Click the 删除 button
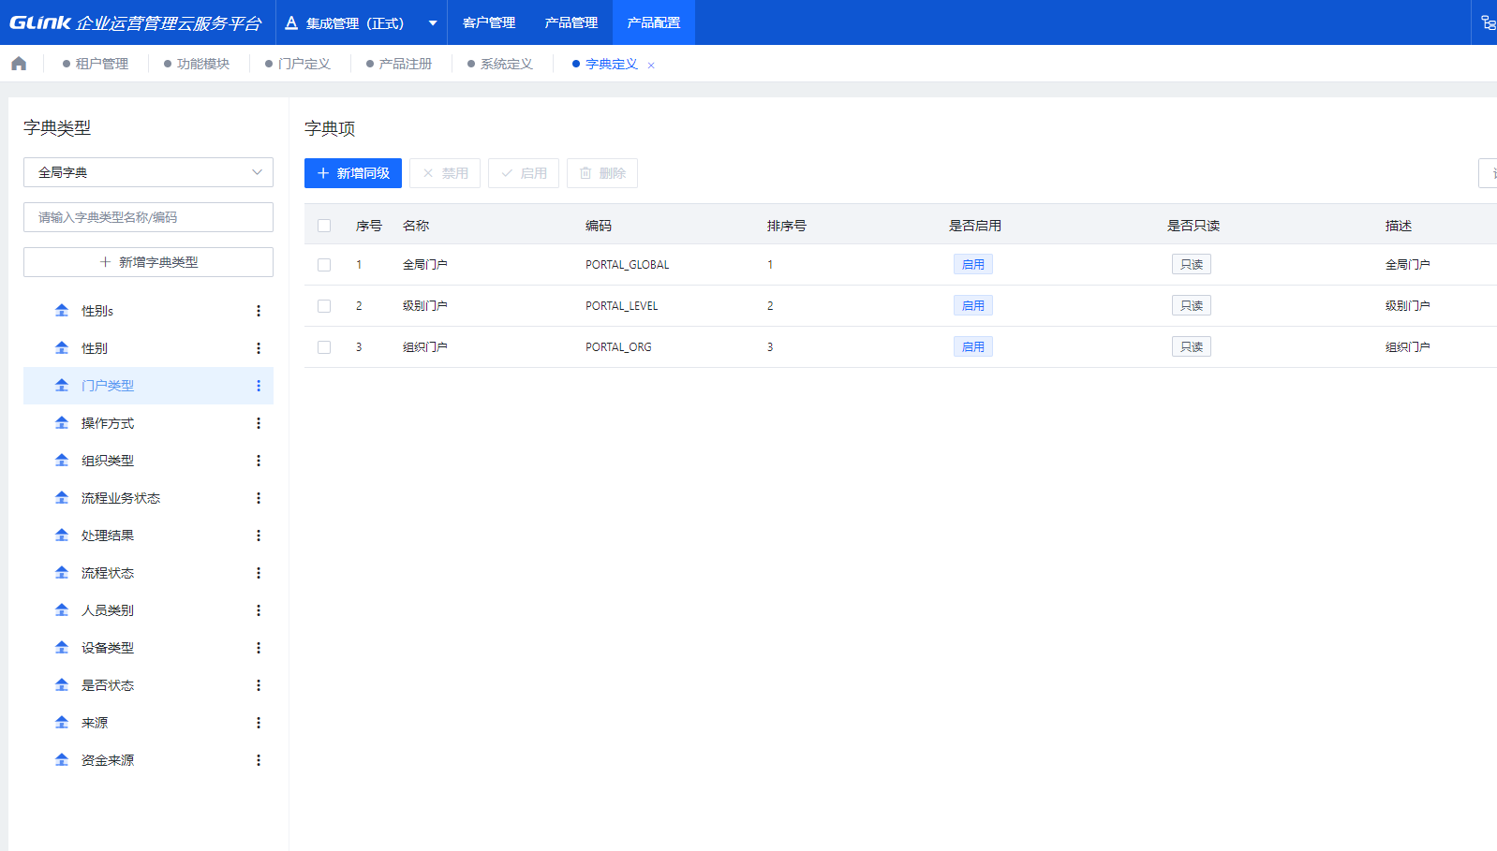This screenshot has width=1497, height=851. pos(602,173)
